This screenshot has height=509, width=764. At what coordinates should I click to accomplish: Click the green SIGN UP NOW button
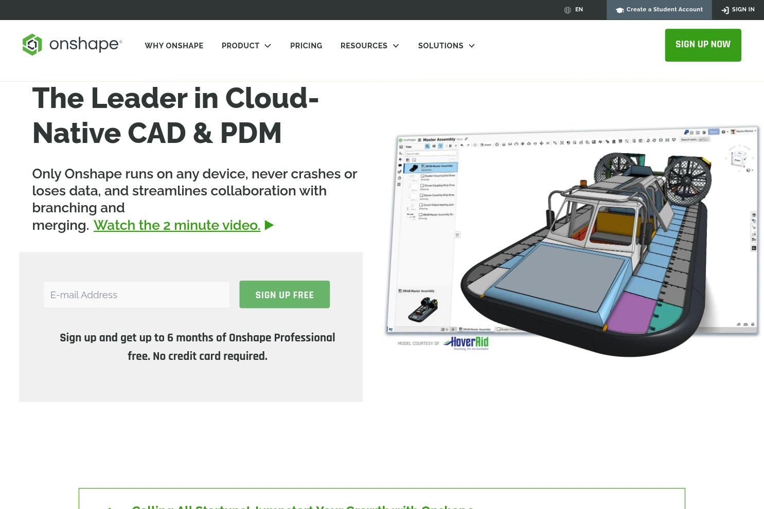click(x=703, y=45)
